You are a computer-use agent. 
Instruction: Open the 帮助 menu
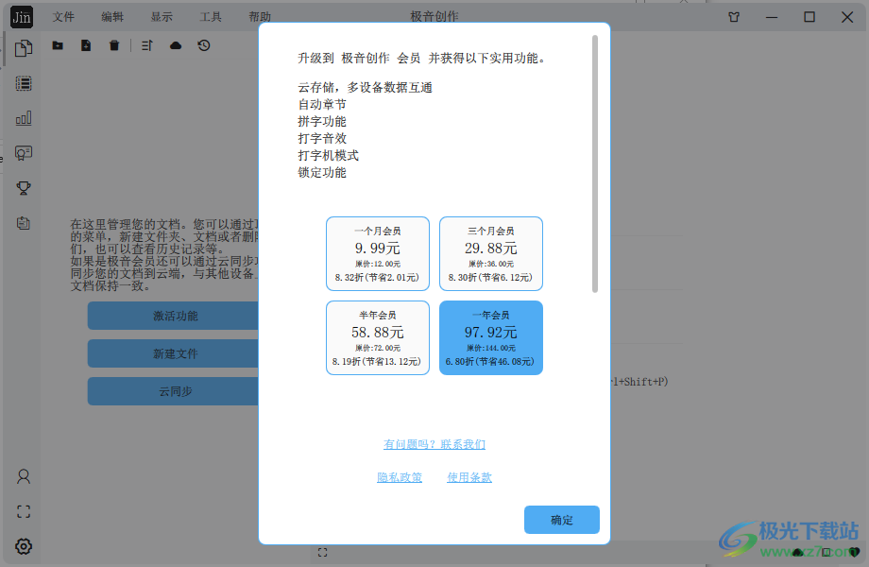coord(260,17)
